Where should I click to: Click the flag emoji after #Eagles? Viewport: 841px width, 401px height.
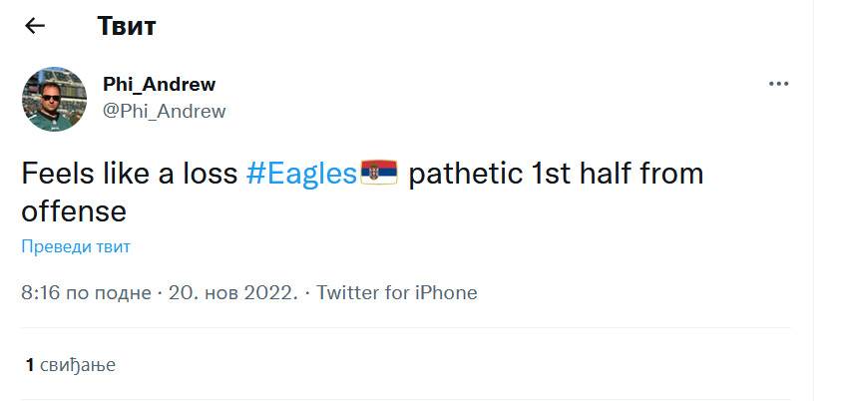tap(378, 174)
